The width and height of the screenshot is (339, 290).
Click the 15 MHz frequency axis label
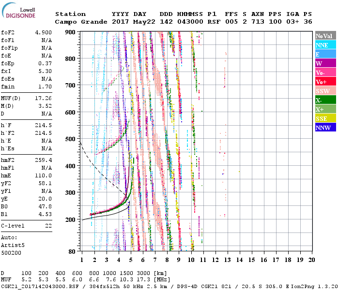(x=251, y=260)
